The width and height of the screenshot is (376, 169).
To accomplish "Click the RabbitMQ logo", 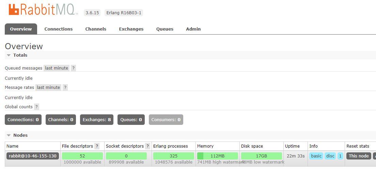I will coord(43,10).
